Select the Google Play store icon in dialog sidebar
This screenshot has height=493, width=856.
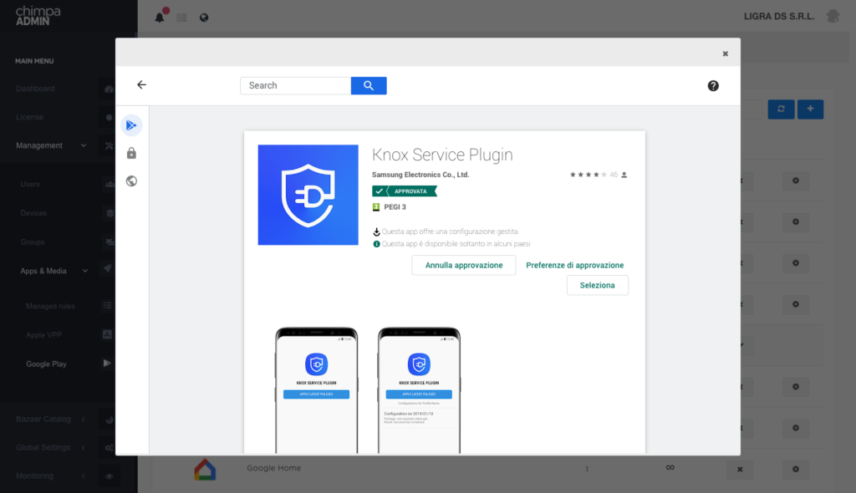tap(131, 125)
